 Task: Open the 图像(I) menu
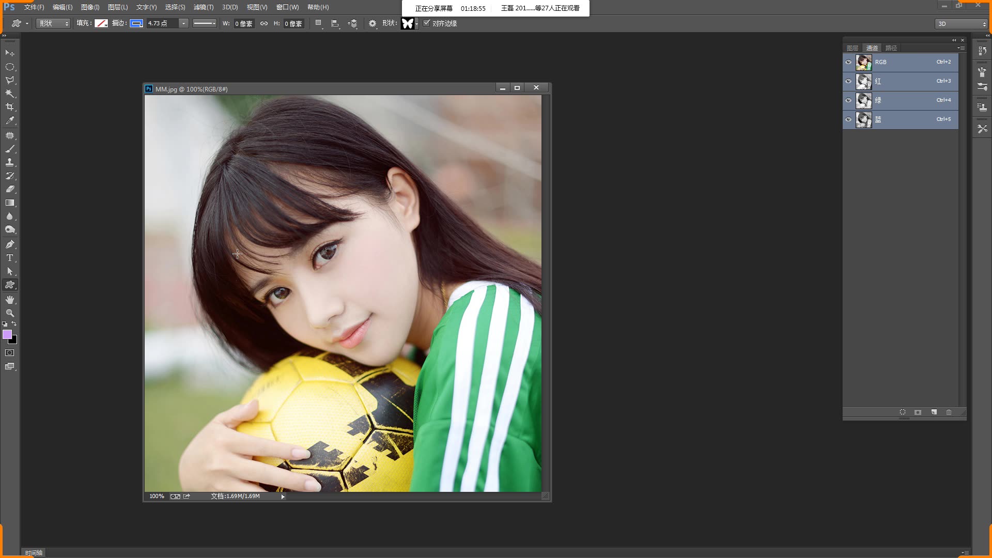coord(90,7)
